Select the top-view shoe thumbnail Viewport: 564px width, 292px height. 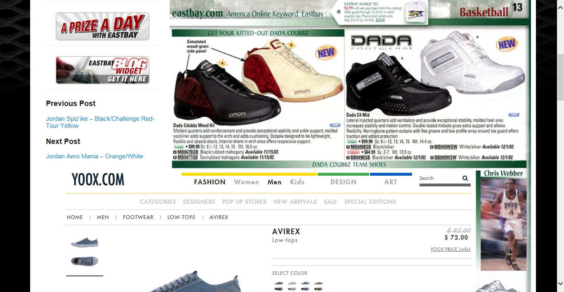85,261
